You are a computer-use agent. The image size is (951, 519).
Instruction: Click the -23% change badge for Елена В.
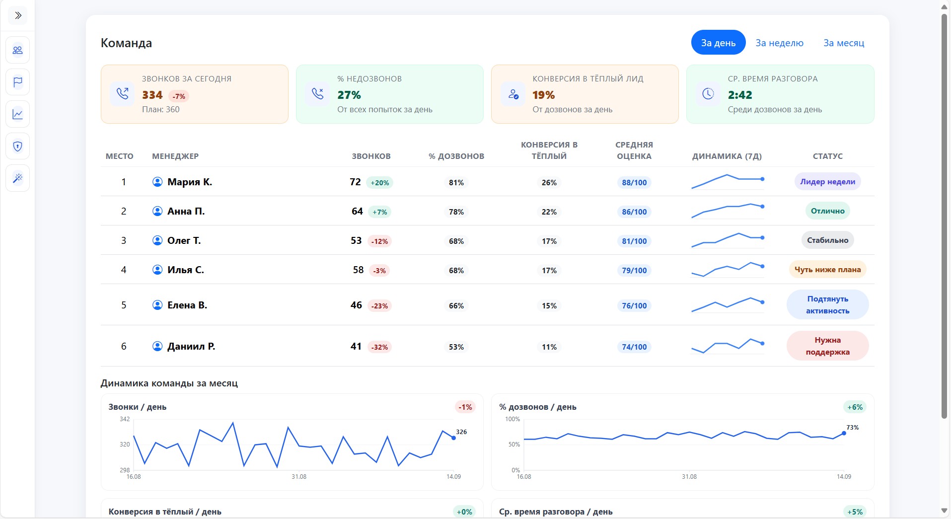pos(379,306)
